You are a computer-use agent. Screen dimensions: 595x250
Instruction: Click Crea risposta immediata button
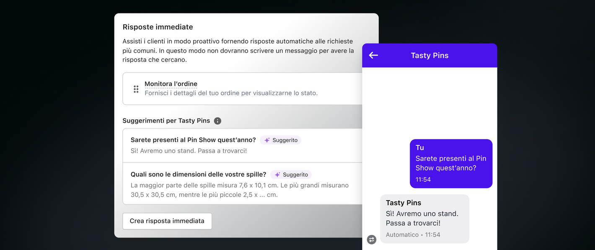[167, 221]
